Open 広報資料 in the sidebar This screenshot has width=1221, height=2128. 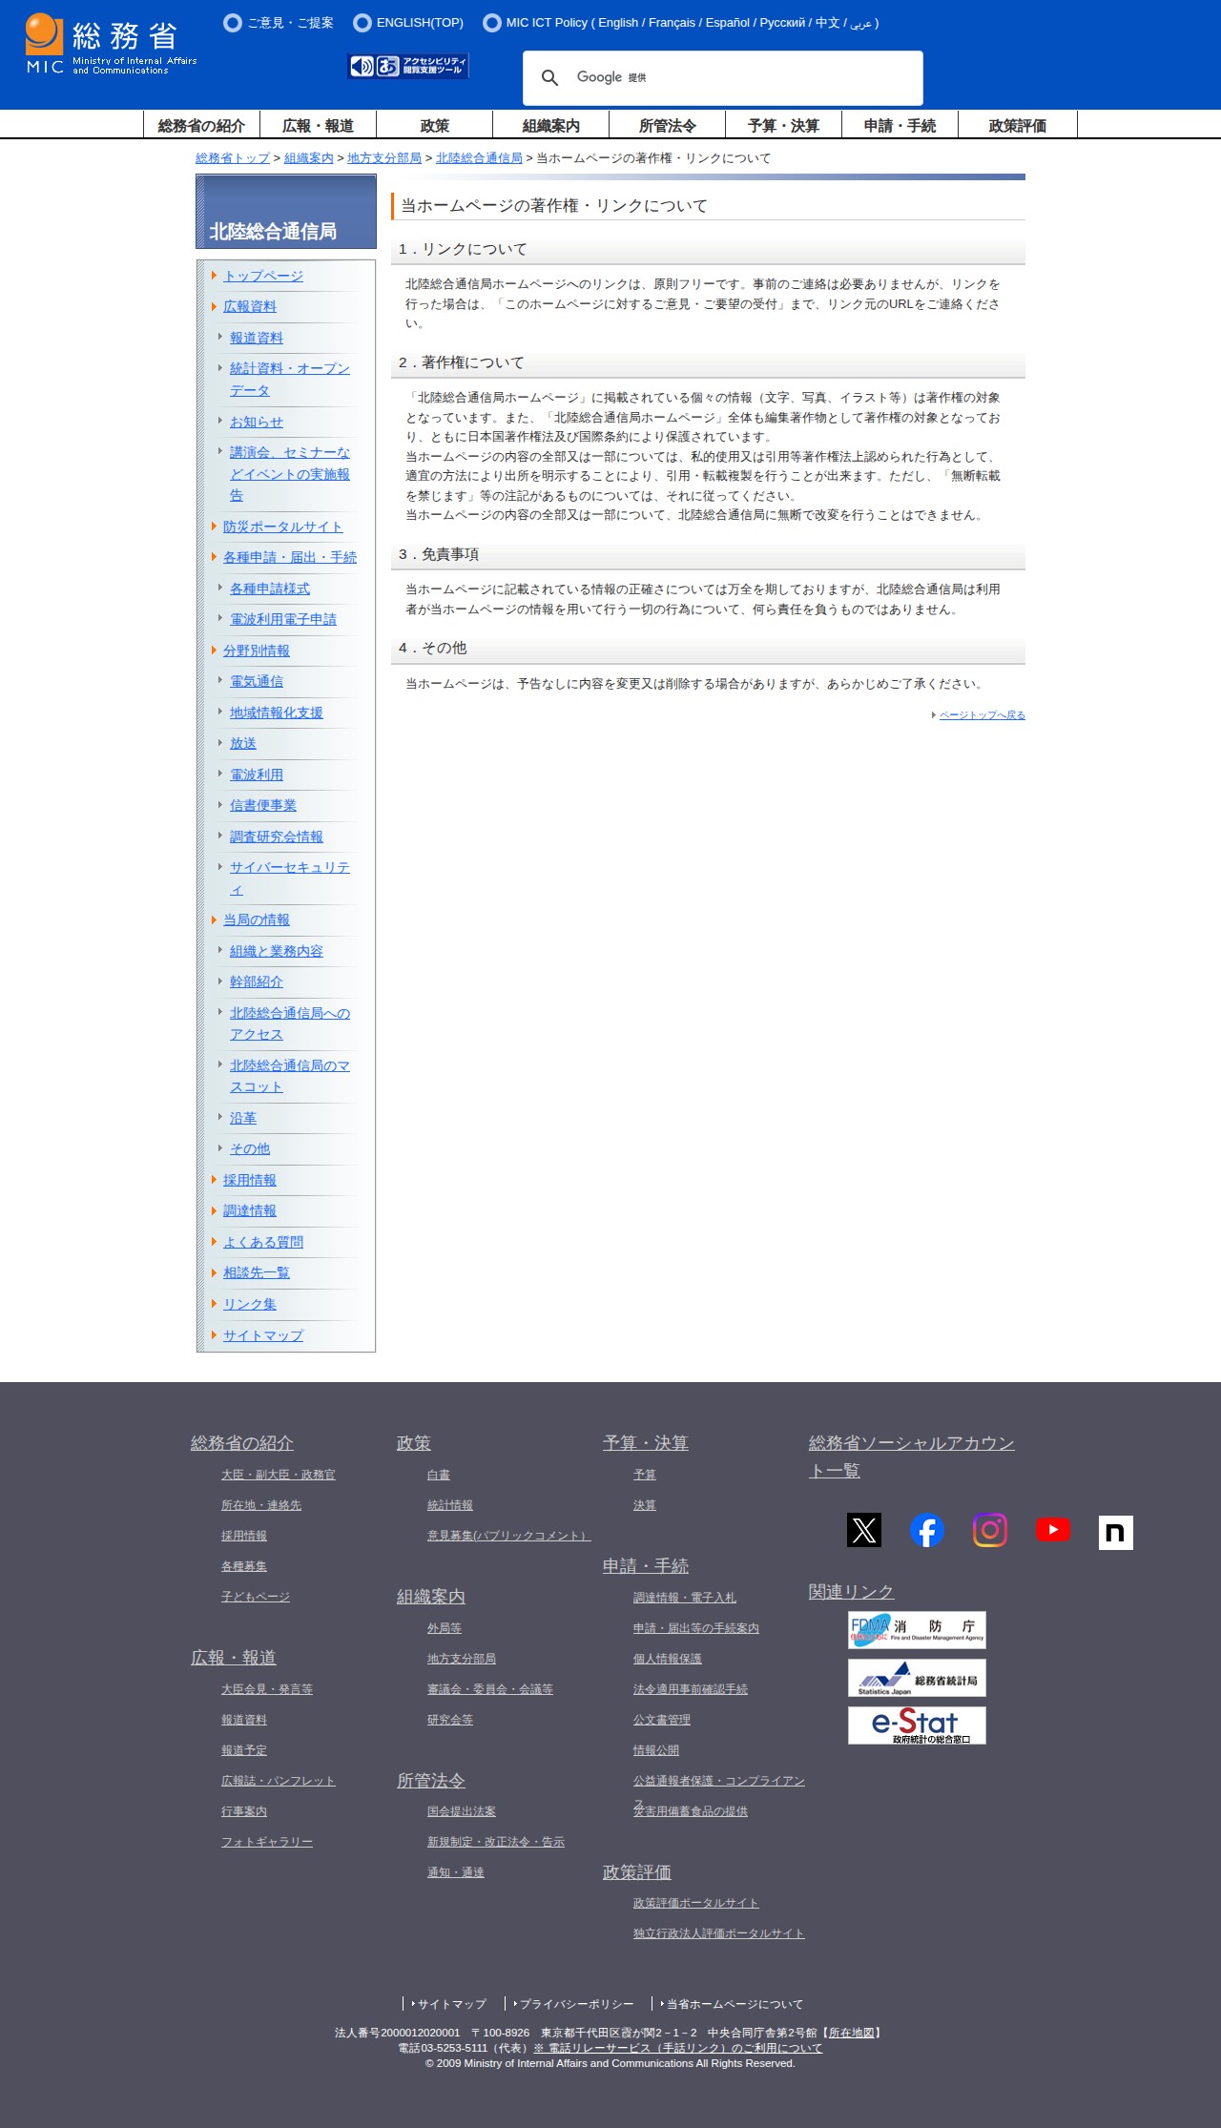[250, 306]
